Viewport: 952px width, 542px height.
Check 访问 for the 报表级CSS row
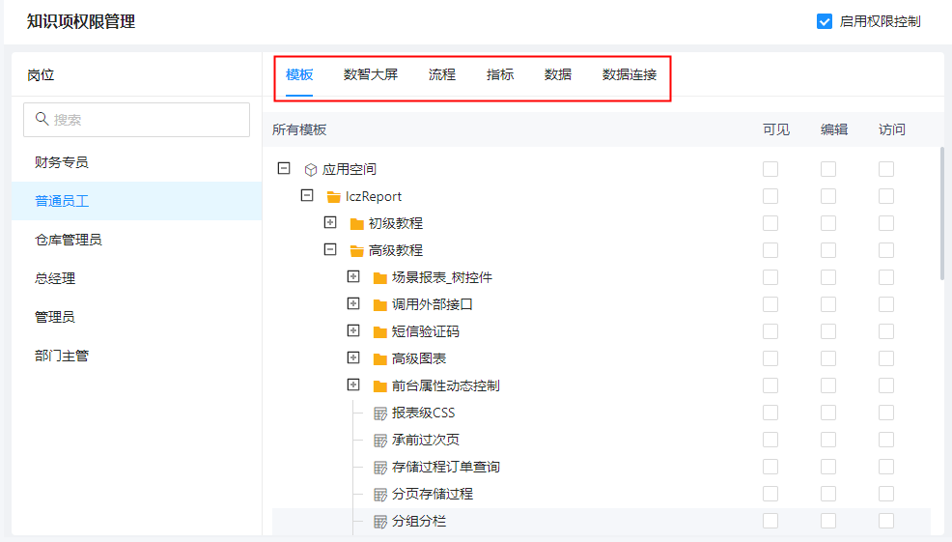886,413
